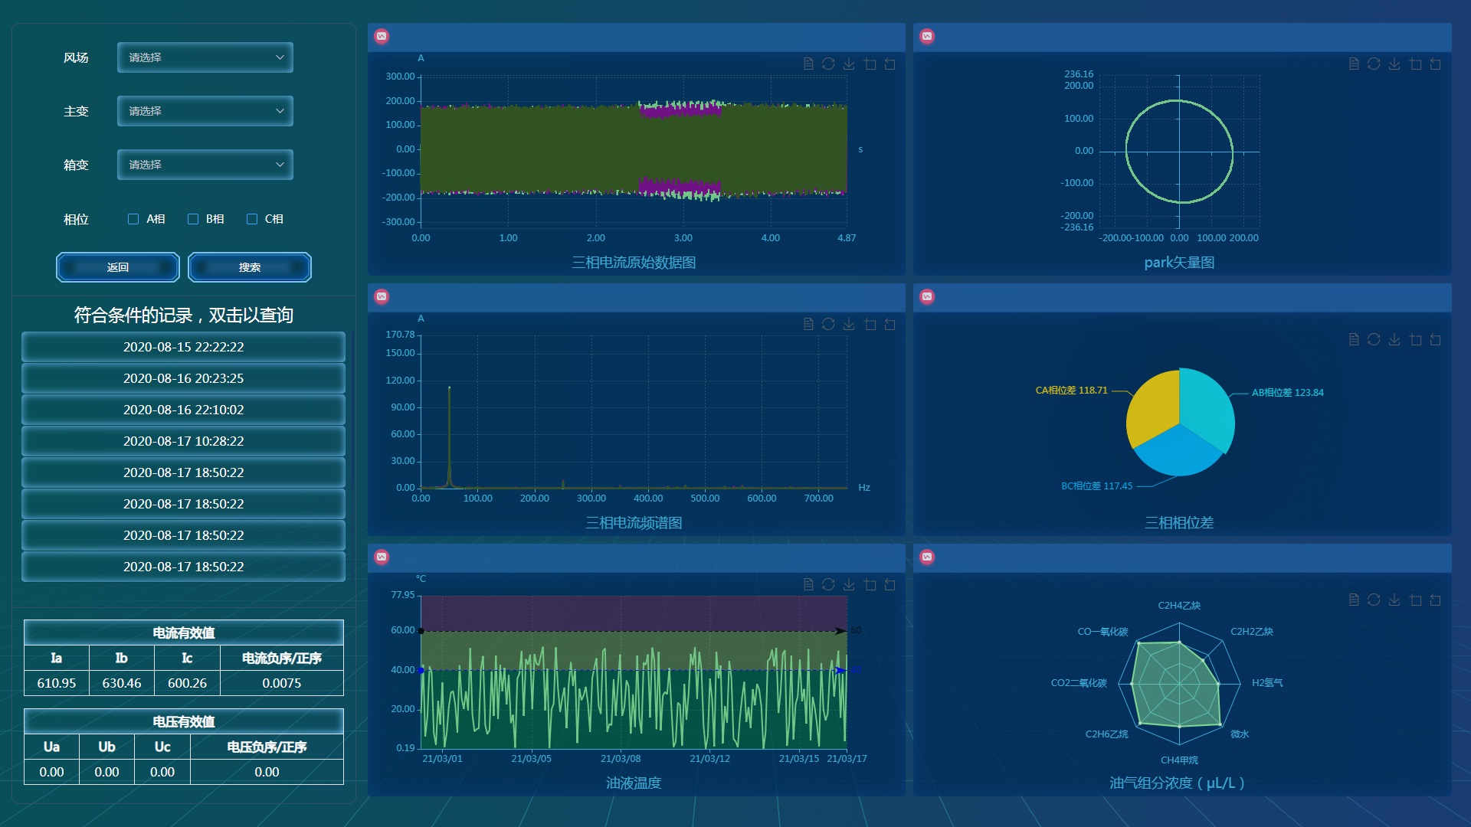The width and height of the screenshot is (1471, 827).
Task: Click the 搜索 button
Action: [250, 267]
